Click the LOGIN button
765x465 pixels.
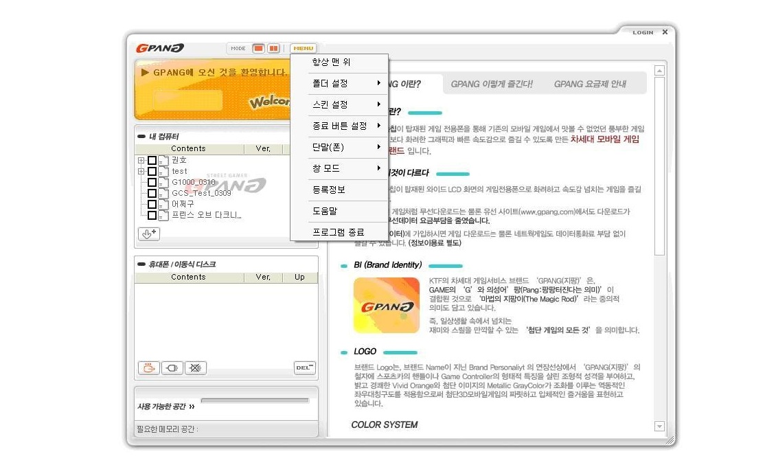pos(643,32)
